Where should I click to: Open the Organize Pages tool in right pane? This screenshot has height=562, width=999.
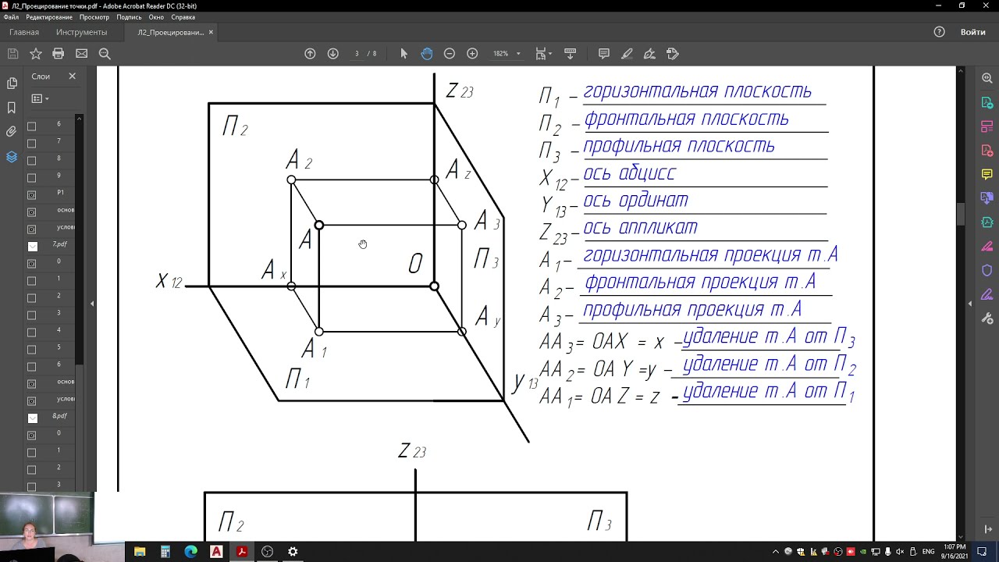(987, 126)
